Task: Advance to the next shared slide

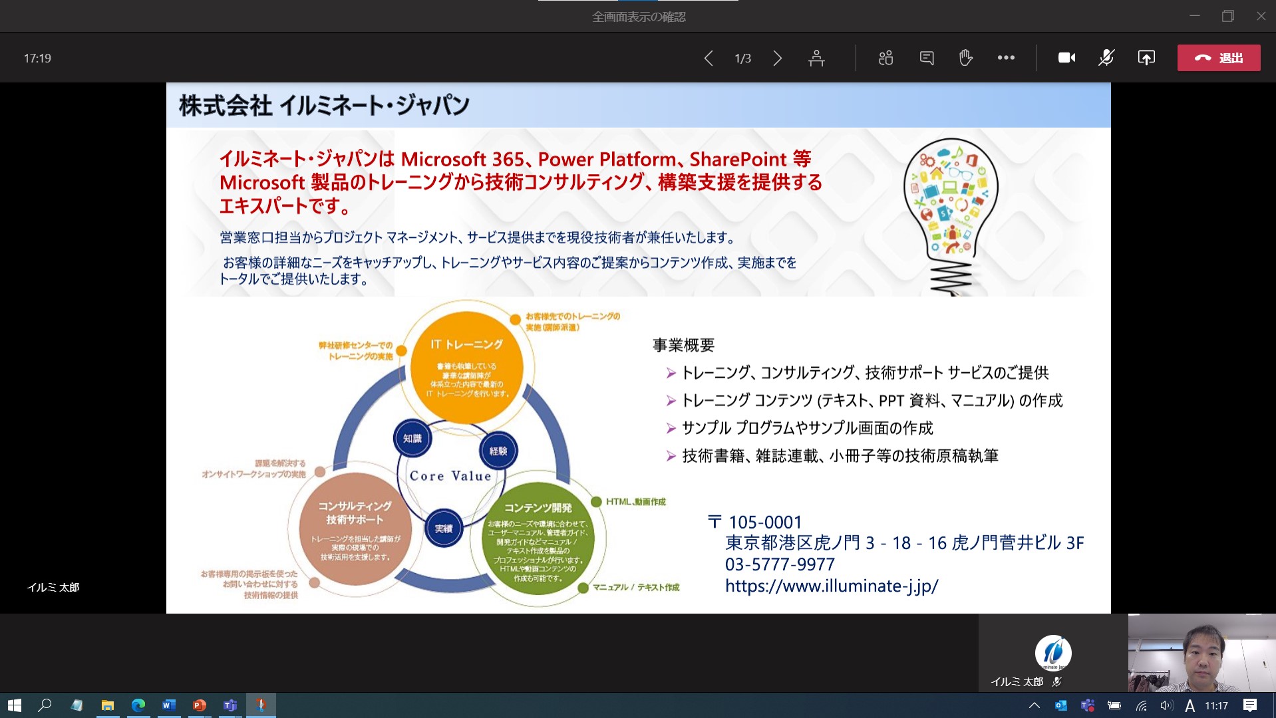Action: click(777, 59)
